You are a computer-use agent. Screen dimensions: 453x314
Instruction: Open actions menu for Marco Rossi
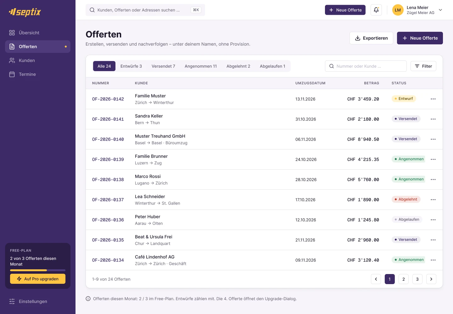coord(433,180)
